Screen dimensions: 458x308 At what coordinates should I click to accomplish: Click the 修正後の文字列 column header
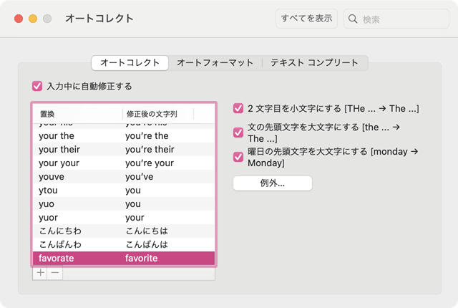(x=157, y=114)
